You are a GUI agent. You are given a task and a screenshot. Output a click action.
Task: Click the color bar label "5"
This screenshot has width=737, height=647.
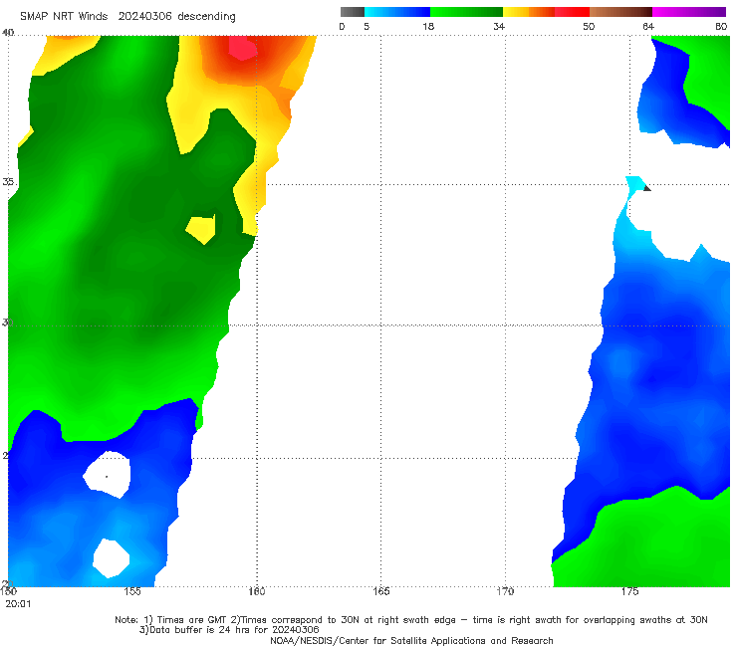(x=367, y=26)
